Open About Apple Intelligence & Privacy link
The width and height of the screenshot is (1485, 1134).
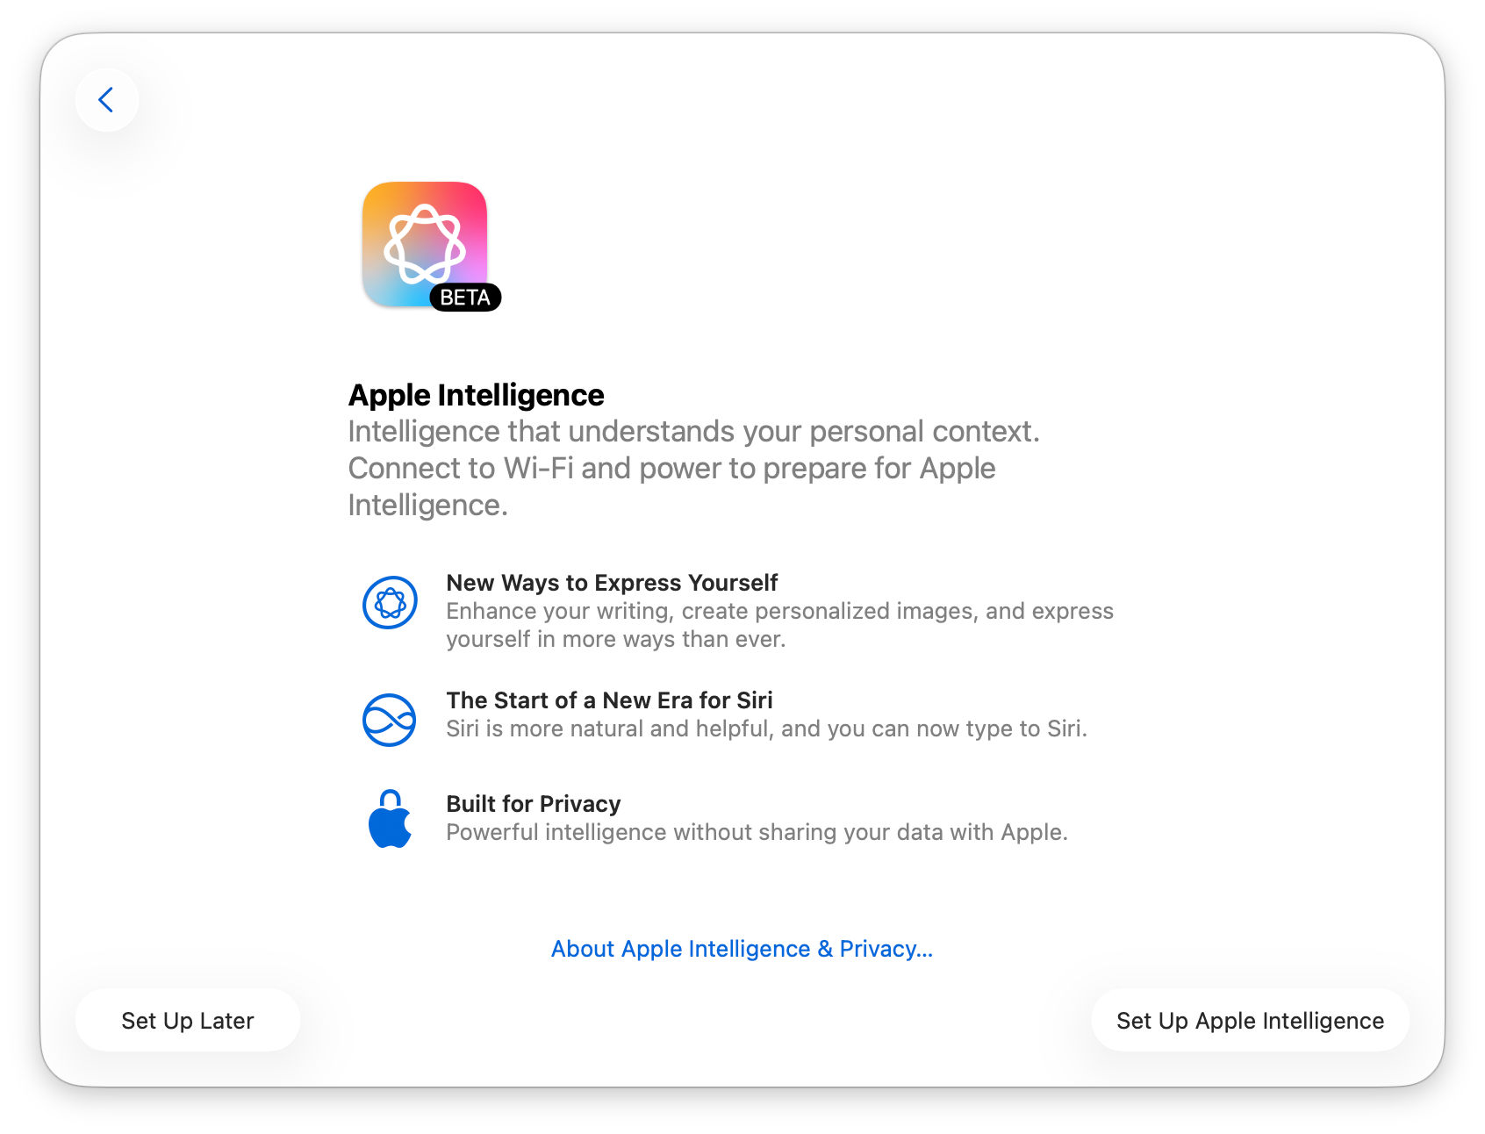(742, 949)
